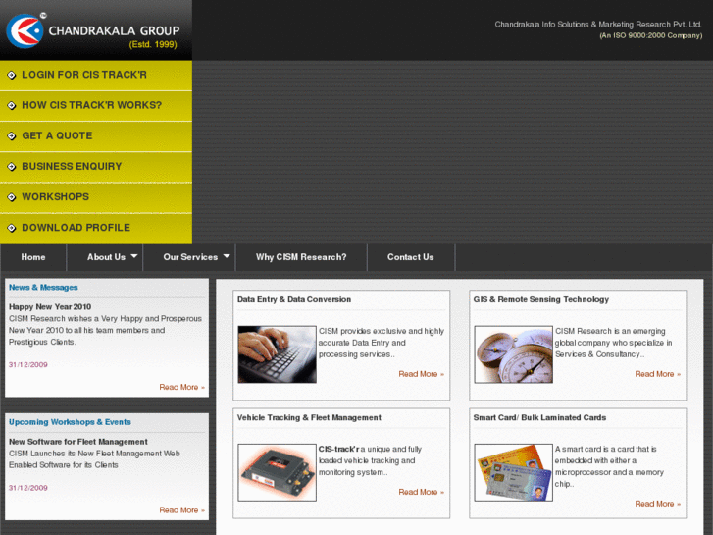This screenshot has width=713, height=535.
Task: Open Our Services navigation menu item
Action: tap(190, 257)
